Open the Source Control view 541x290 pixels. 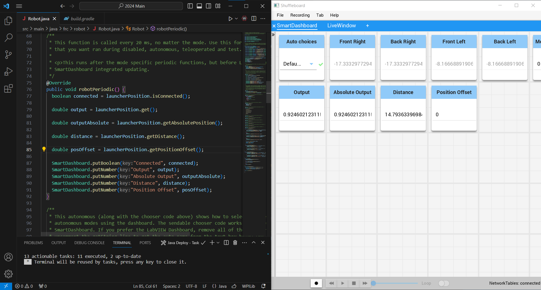[x=8, y=54]
